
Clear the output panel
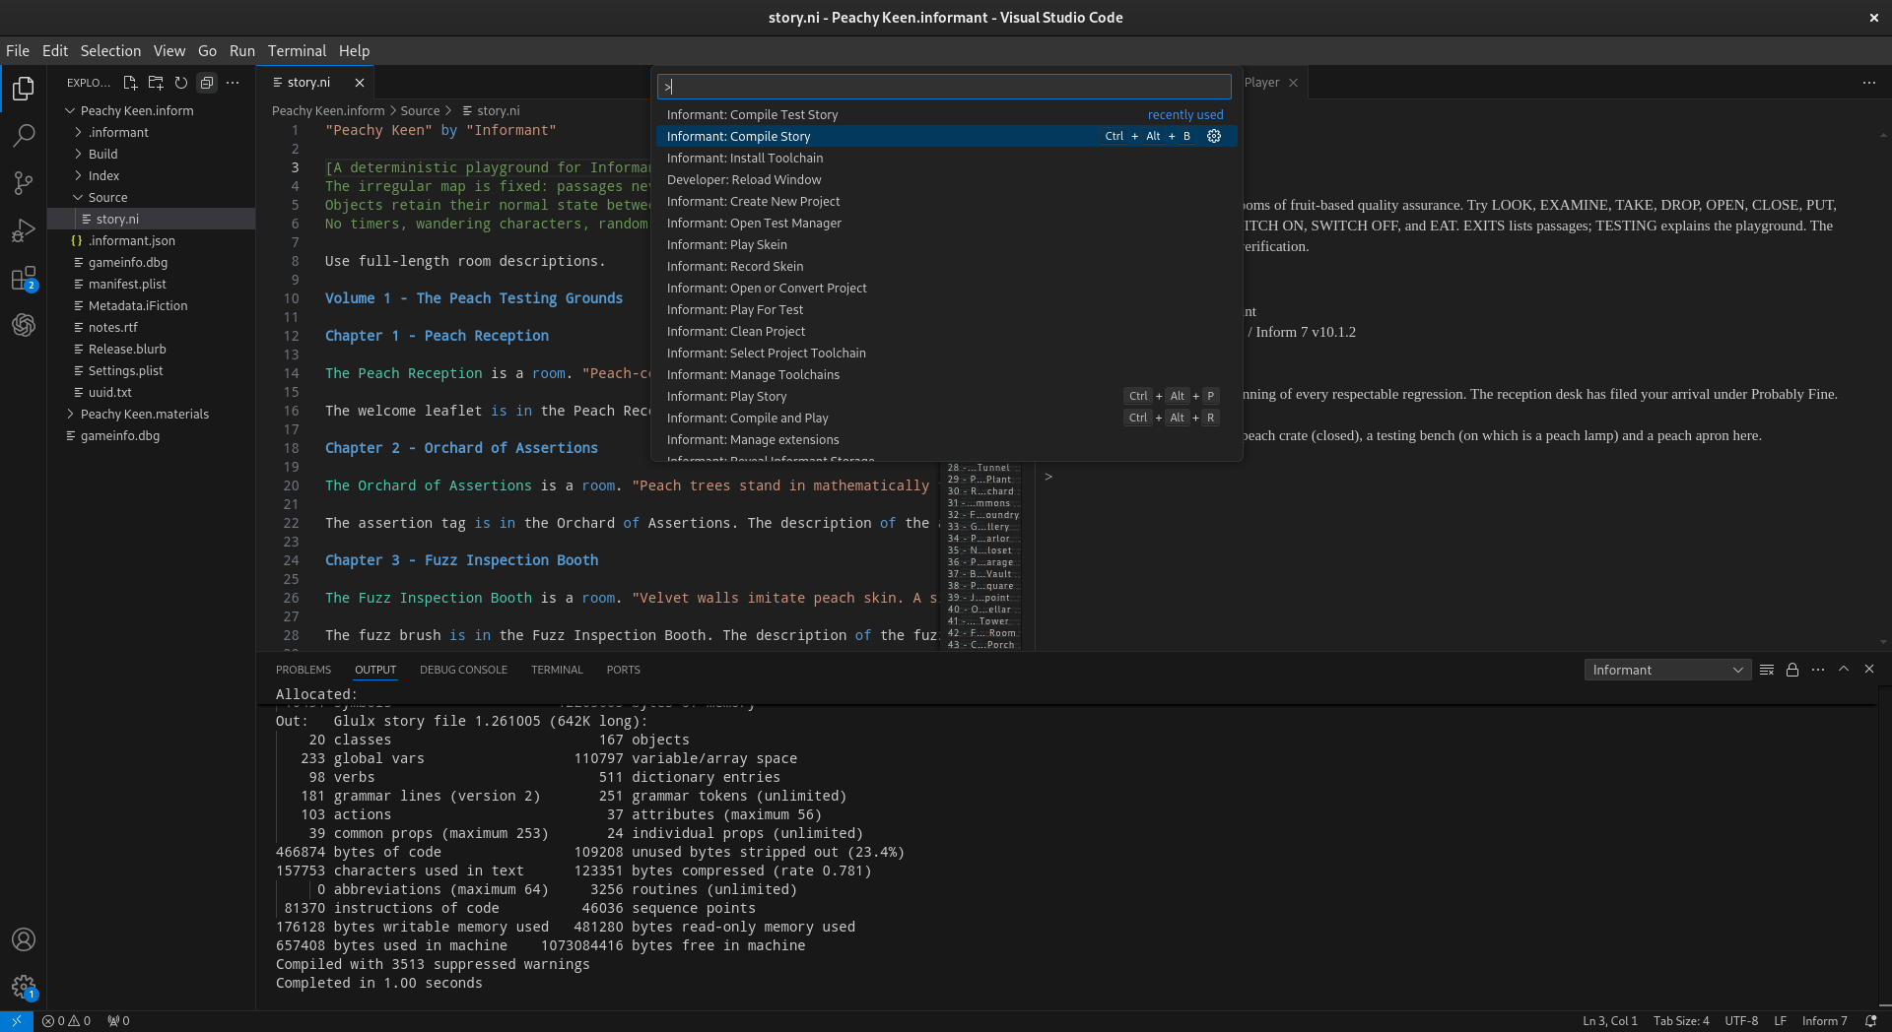(x=1767, y=670)
